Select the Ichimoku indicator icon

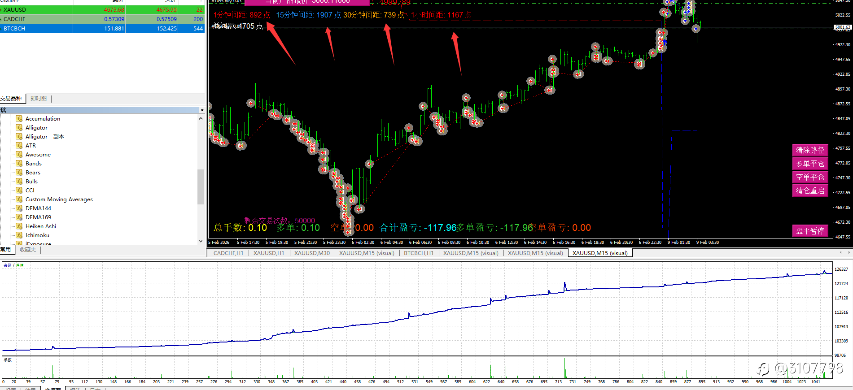click(19, 235)
